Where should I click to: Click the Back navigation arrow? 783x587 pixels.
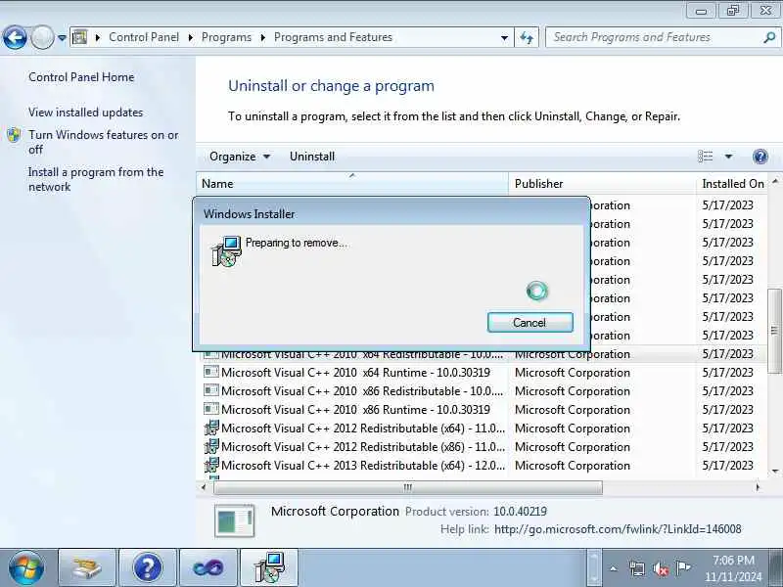coord(15,37)
